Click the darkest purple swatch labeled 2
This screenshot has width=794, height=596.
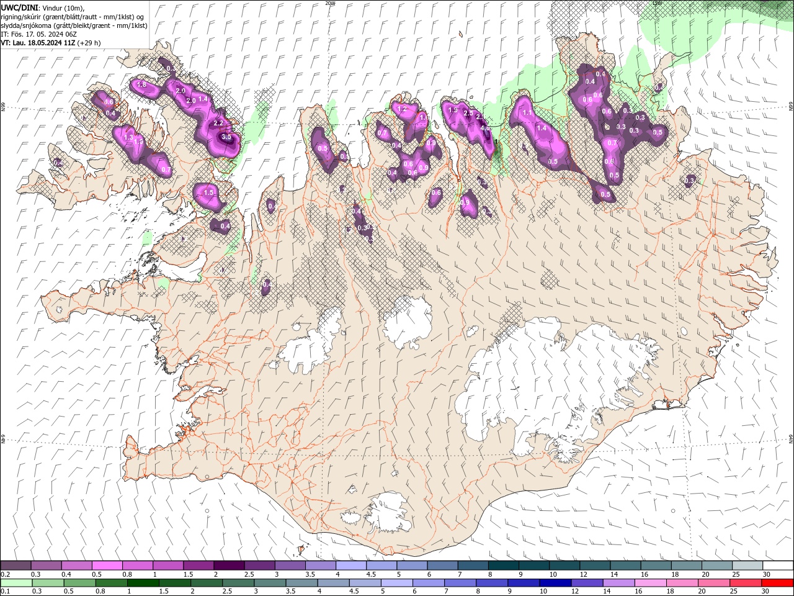coord(229,566)
